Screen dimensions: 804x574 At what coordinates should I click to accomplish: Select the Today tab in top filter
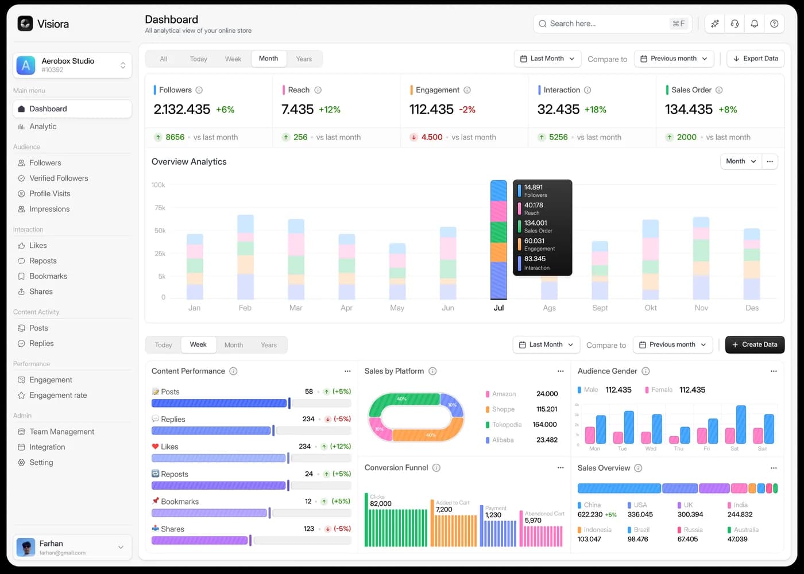(x=199, y=59)
